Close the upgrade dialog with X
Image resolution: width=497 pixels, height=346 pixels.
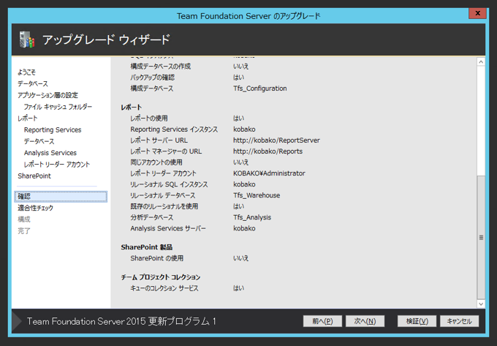point(477,13)
